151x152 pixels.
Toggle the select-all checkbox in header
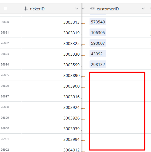coord(5,9)
